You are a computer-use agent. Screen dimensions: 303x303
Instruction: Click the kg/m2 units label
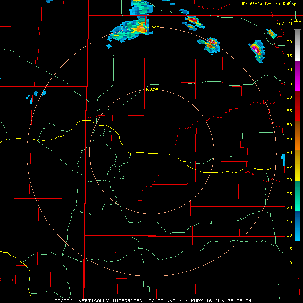[283, 24]
